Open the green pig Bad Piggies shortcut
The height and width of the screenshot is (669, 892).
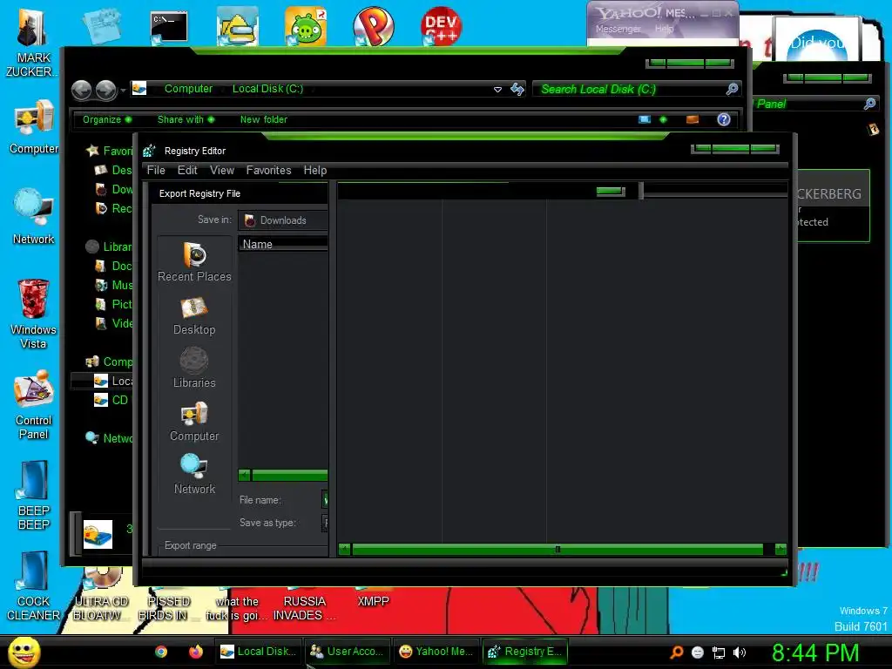306,27
